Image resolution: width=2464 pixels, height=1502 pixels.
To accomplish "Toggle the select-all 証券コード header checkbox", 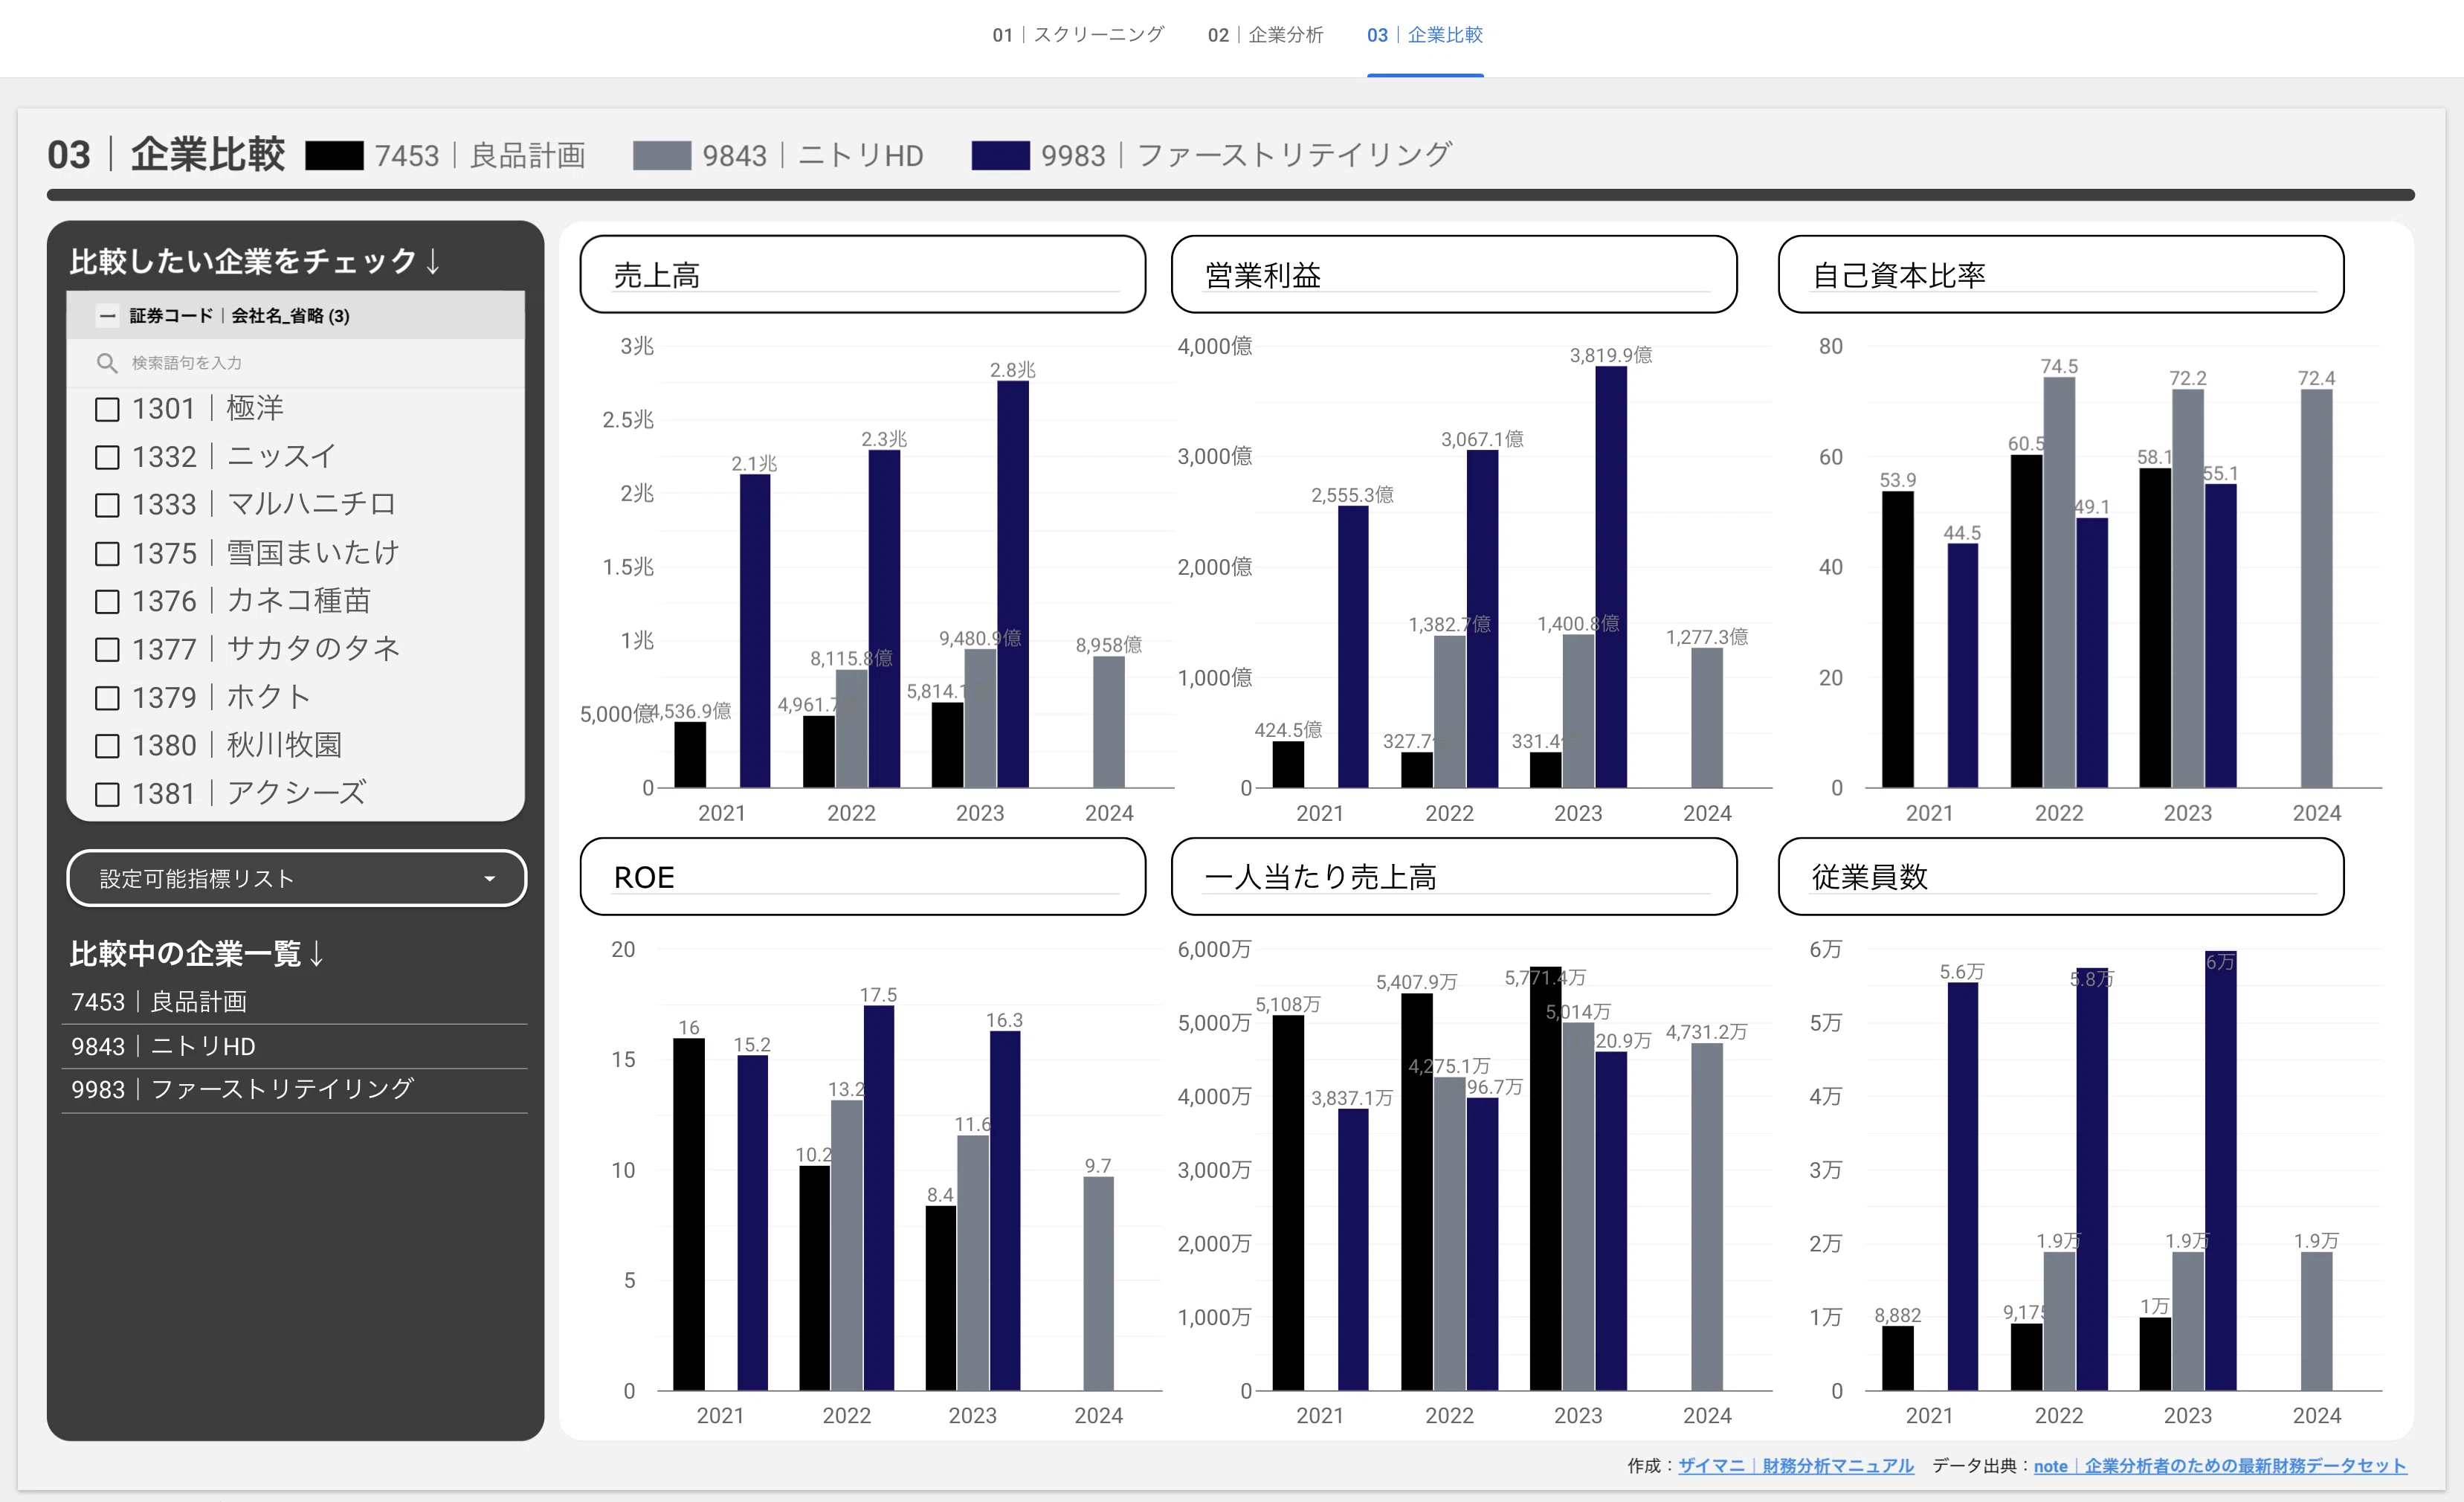I will coord(107,316).
